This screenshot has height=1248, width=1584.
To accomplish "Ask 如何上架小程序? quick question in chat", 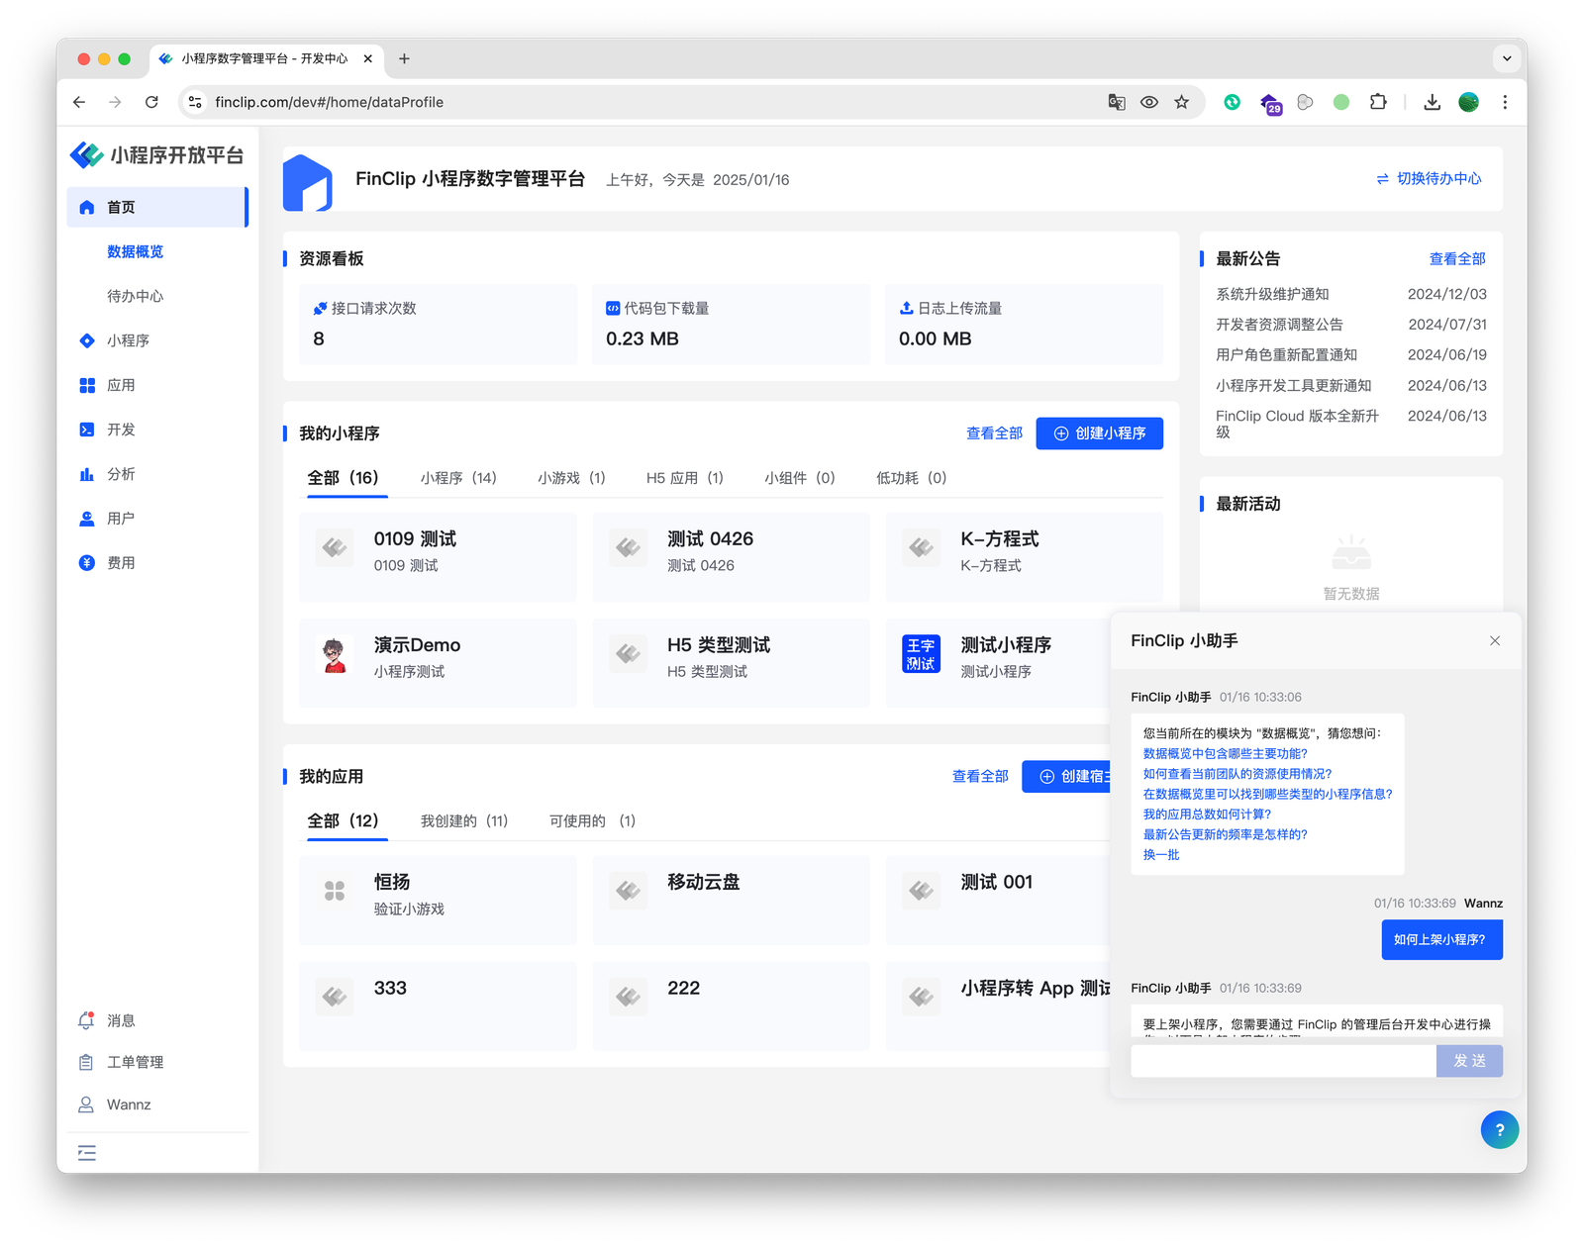I will (1441, 939).
